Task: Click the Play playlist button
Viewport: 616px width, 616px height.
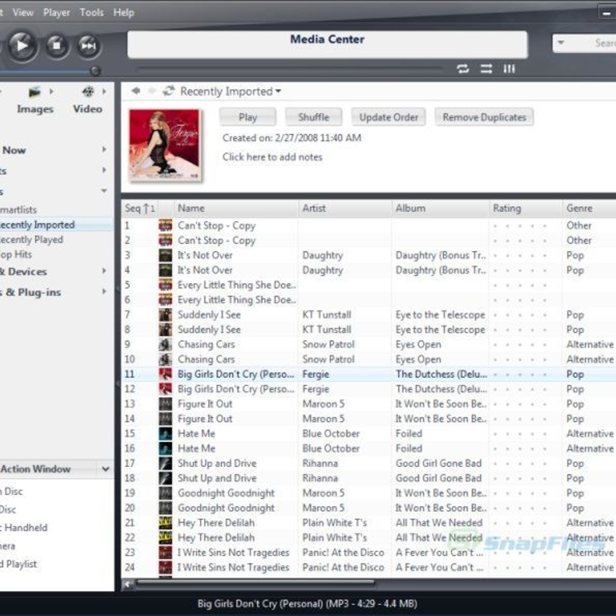Action: 248,117
